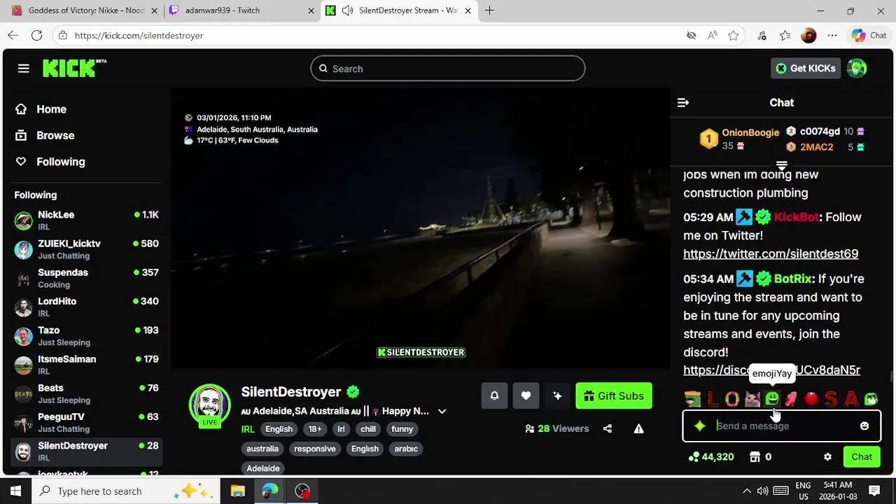Click the Get KICKs button
The width and height of the screenshot is (896, 504).
coord(806,68)
